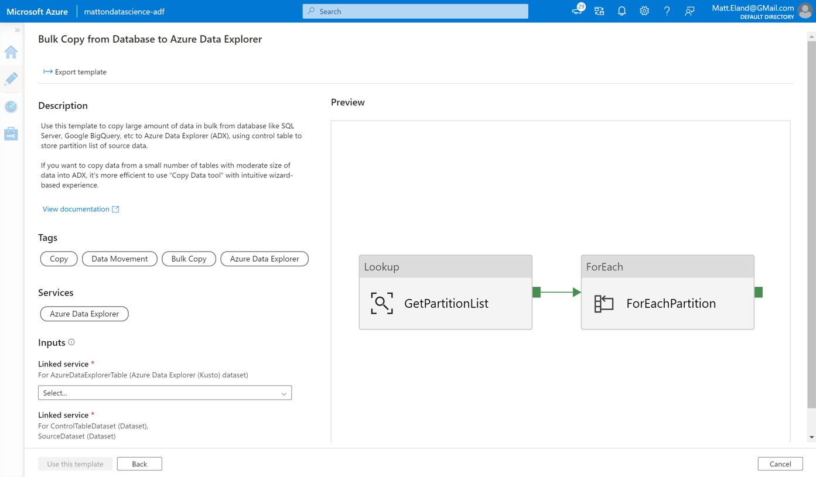The height and width of the screenshot is (477, 816).
Task: Click the Lookup header of first node
Action: [x=446, y=266]
